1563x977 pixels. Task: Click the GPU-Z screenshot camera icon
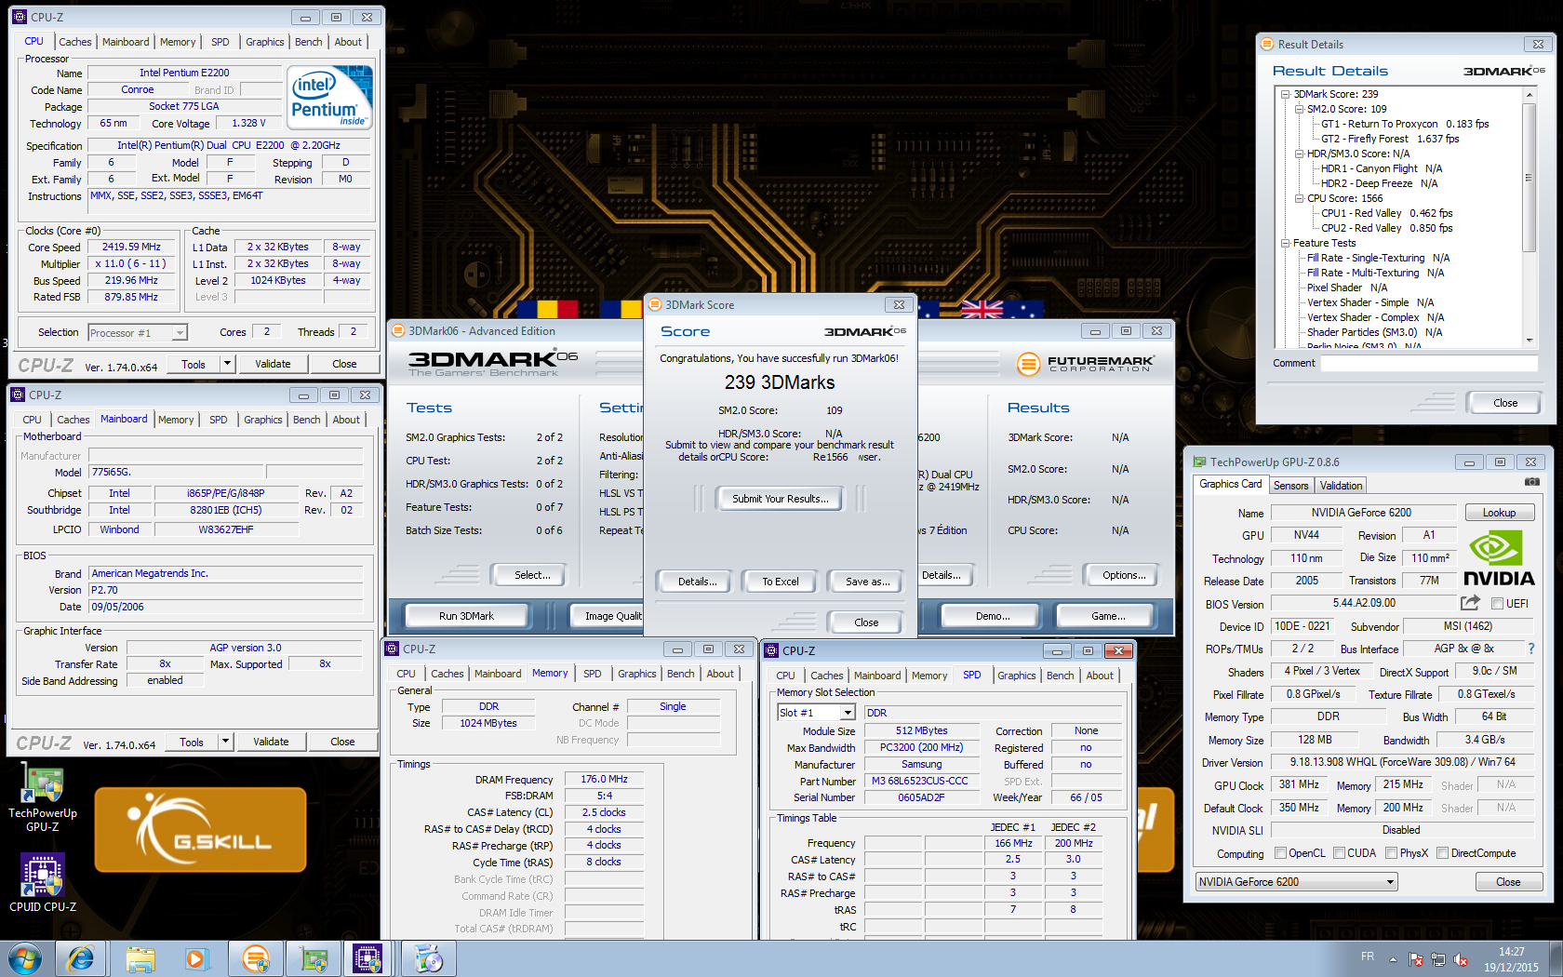pyautogui.click(x=1531, y=482)
